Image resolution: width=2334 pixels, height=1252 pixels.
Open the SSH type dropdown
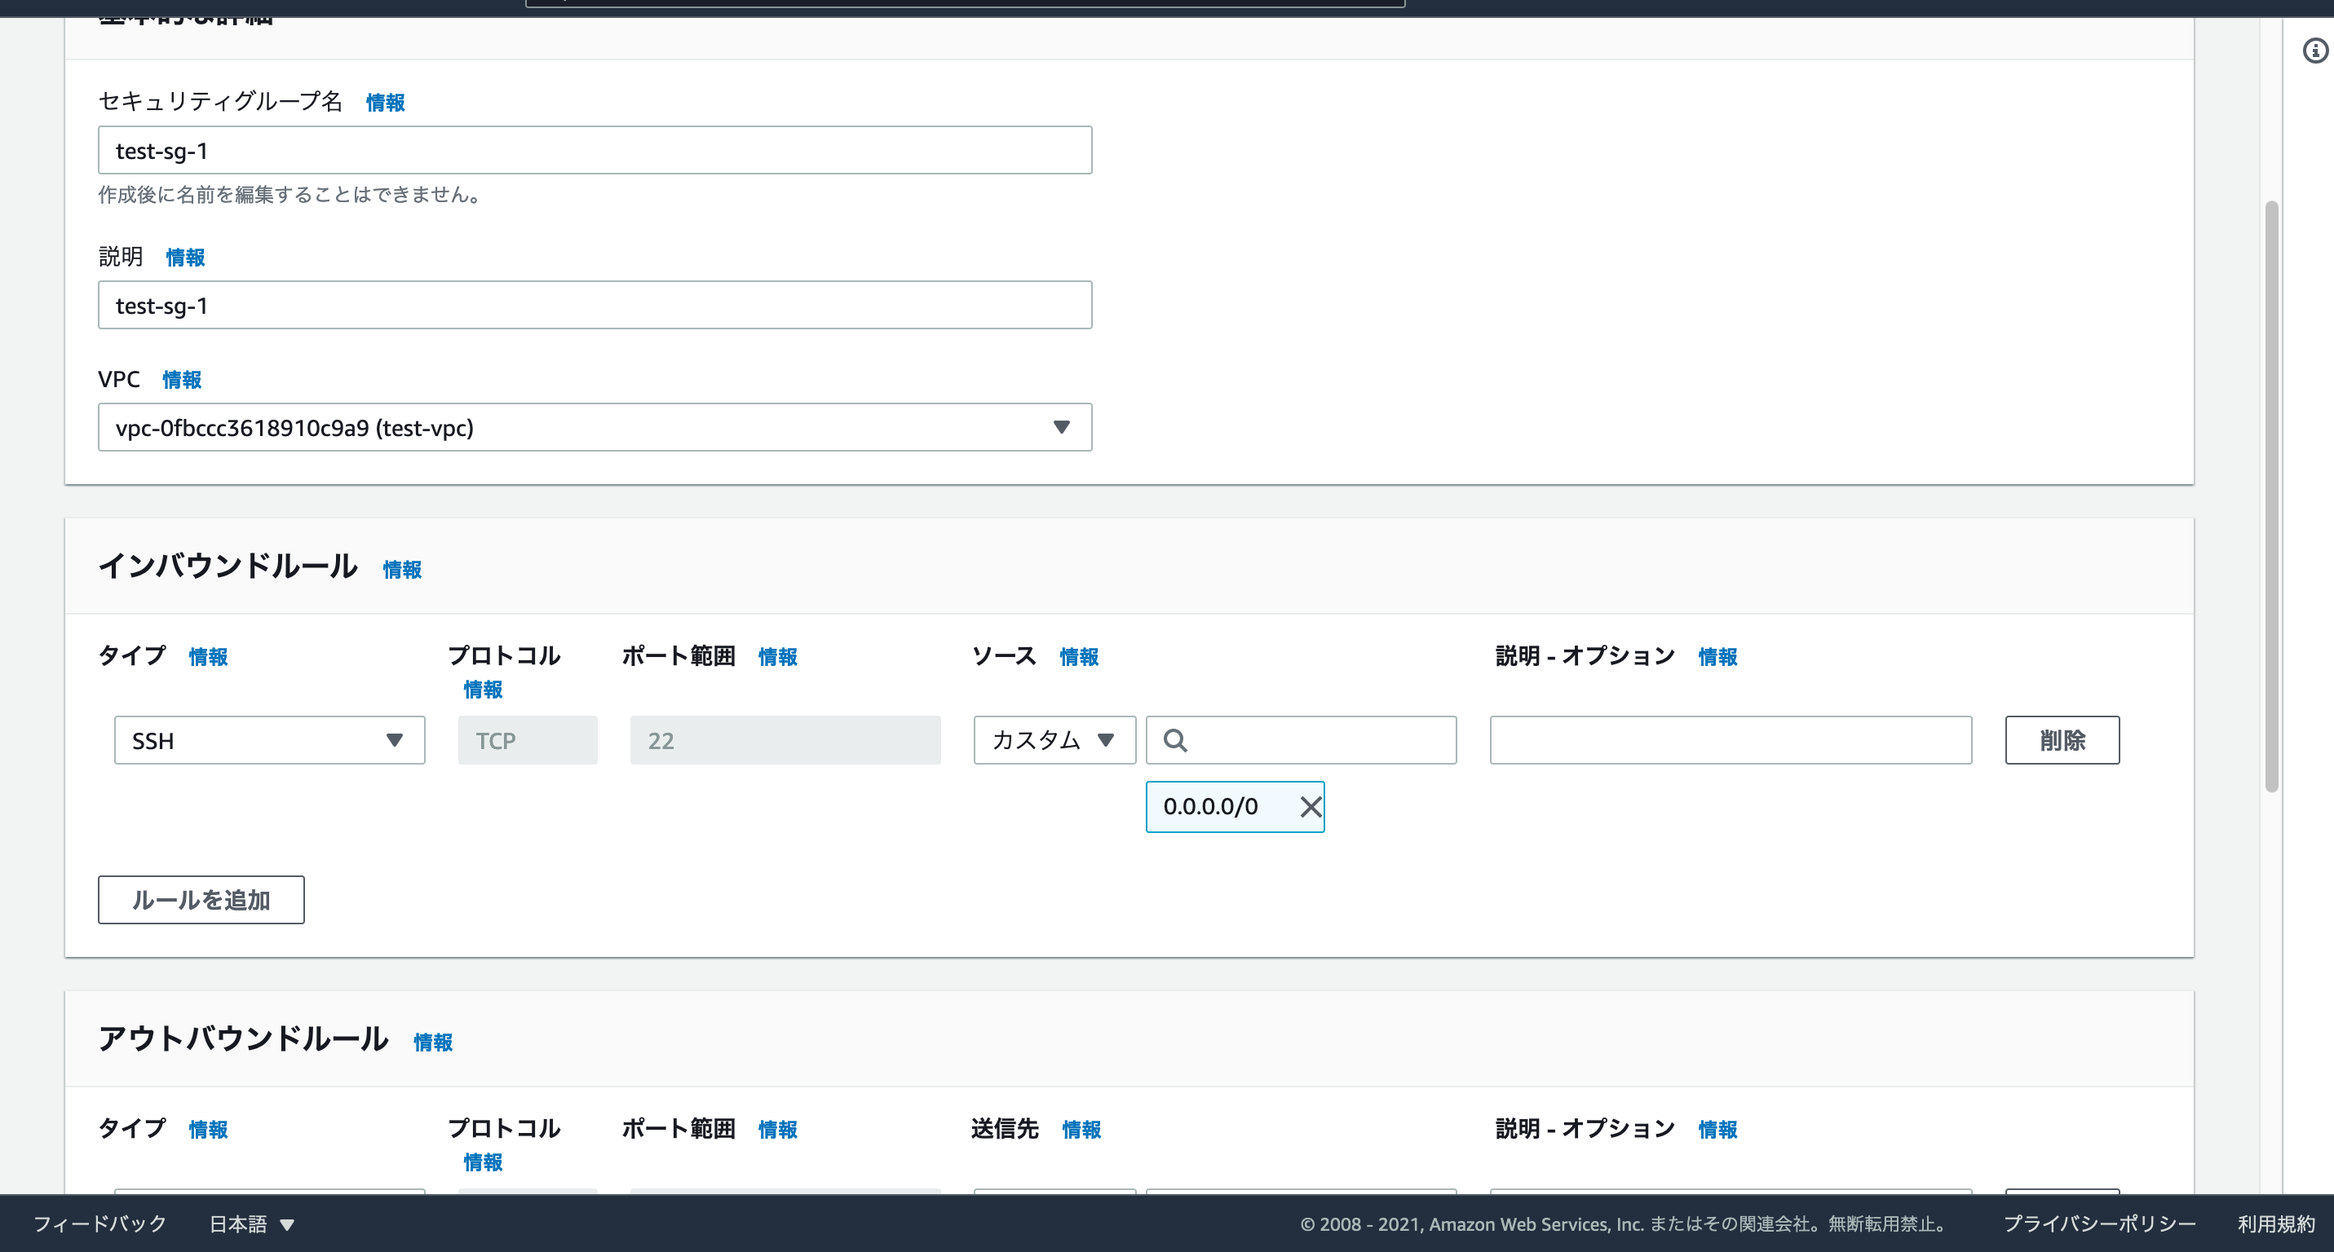(x=269, y=740)
